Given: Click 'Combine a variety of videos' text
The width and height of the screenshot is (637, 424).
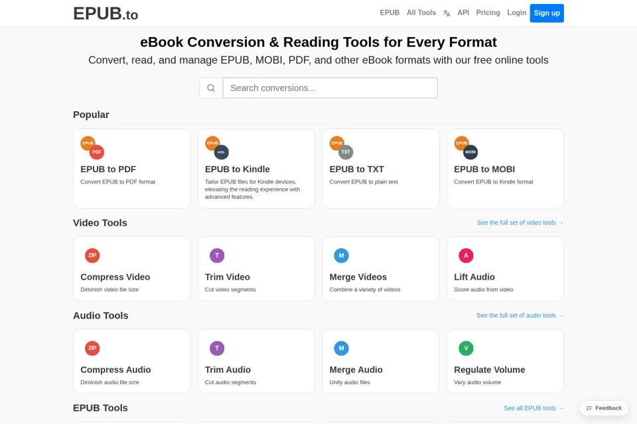Looking at the screenshot, I should [365, 290].
